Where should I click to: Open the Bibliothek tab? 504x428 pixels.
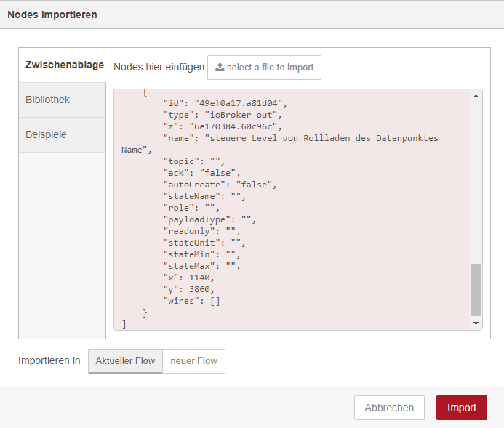click(x=48, y=100)
